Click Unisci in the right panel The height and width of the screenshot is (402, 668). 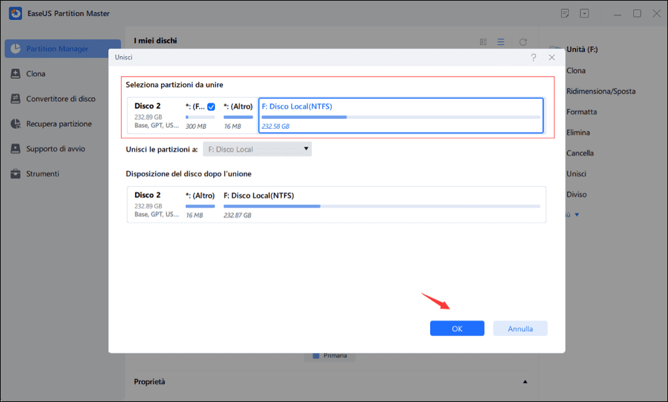pyautogui.click(x=576, y=174)
